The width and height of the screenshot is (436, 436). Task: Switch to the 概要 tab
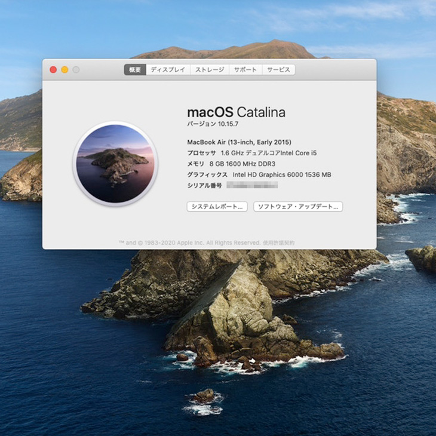(x=135, y=69)
